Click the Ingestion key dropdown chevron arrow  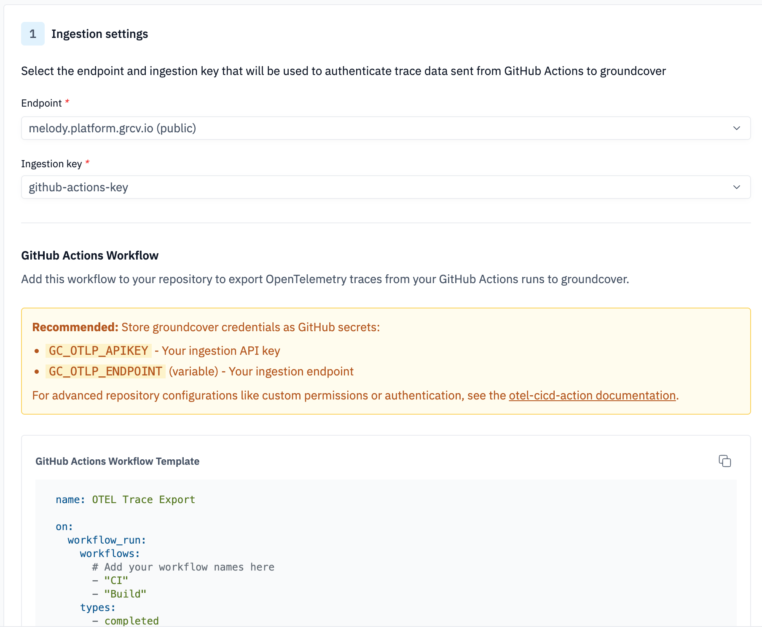point(736,187)
